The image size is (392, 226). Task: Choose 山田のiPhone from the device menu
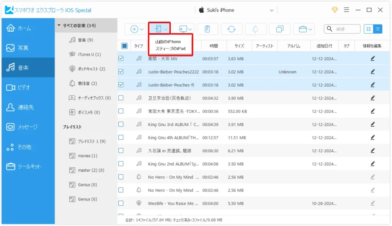coord(168,42)
